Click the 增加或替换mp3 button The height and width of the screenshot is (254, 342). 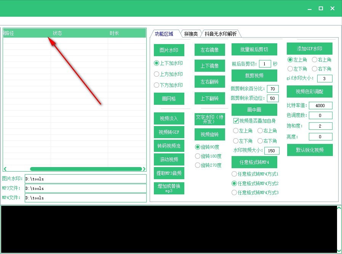coord(169,188)
